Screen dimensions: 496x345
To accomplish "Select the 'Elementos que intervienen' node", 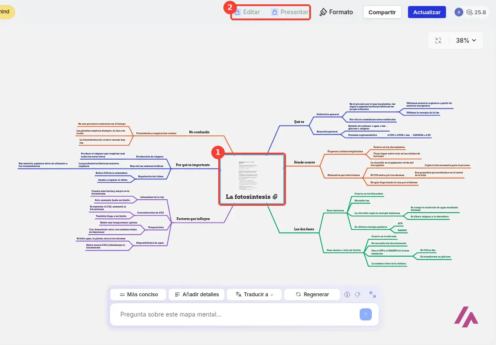I will 343,175.
